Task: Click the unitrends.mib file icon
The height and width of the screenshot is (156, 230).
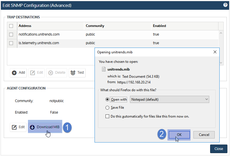Action: (104, 69)
